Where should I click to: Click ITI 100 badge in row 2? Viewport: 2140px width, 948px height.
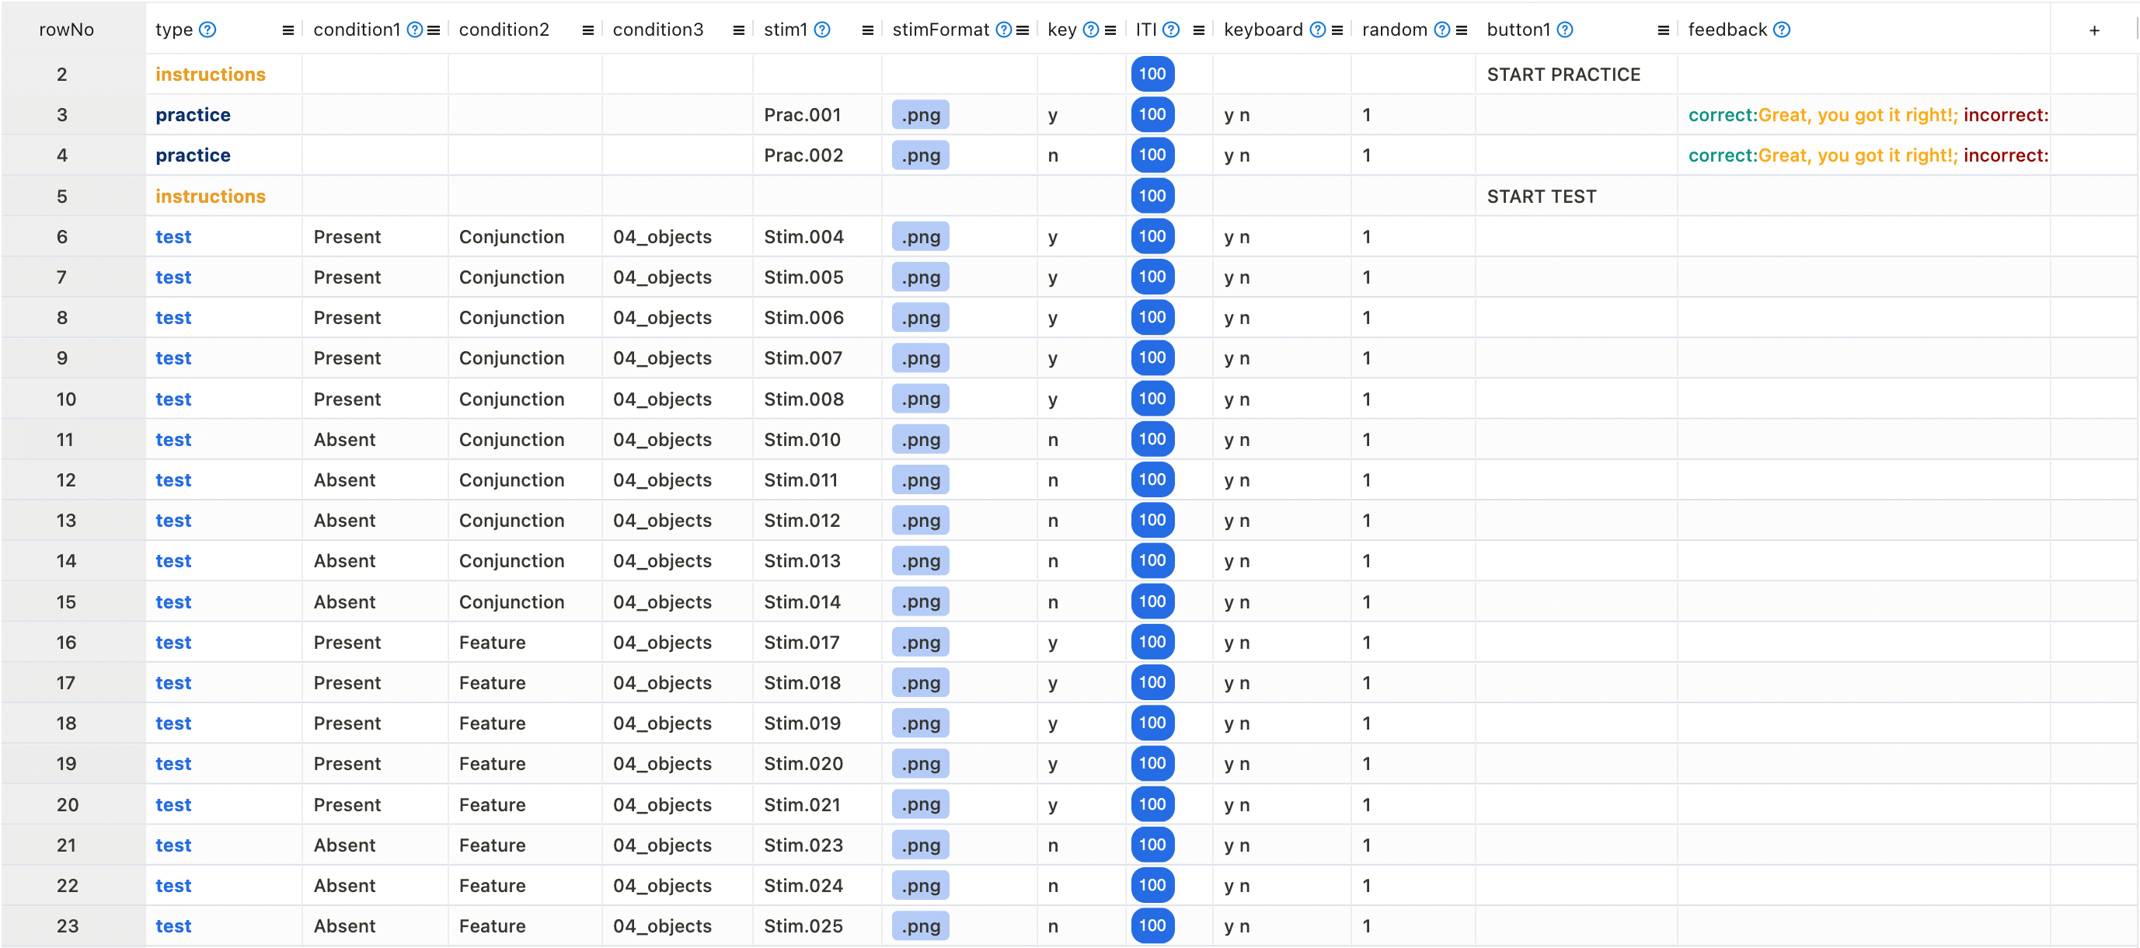tap(1152, 74)
